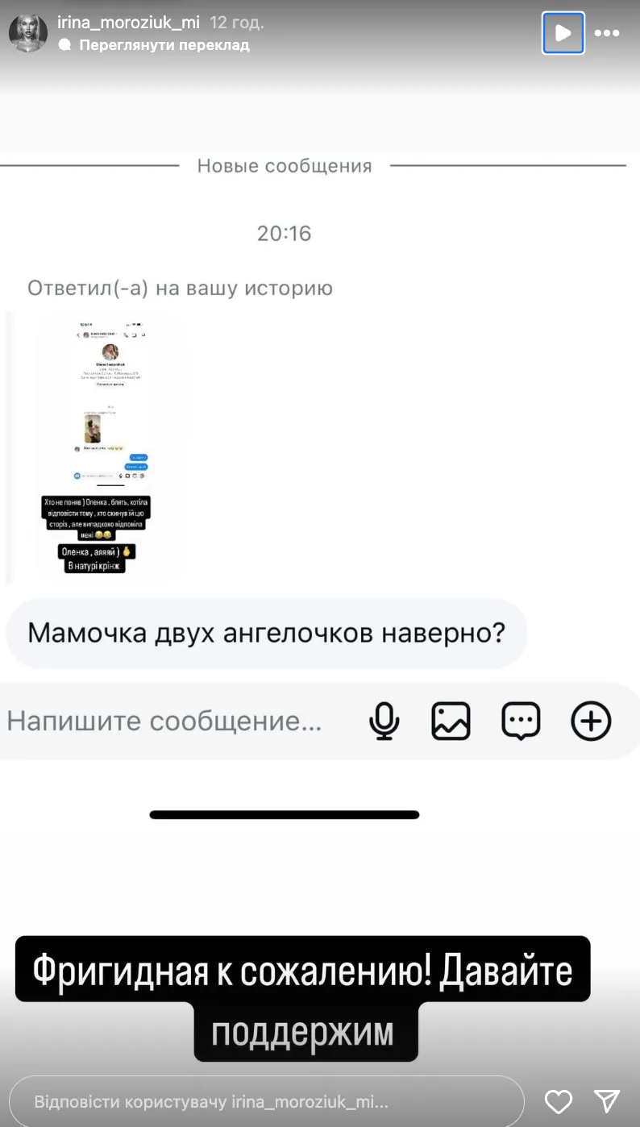Tap the 'Фригидная к сожалению! Давайте поддержим' caption
The image size is (640, 1127).
(x=303, y=998)
